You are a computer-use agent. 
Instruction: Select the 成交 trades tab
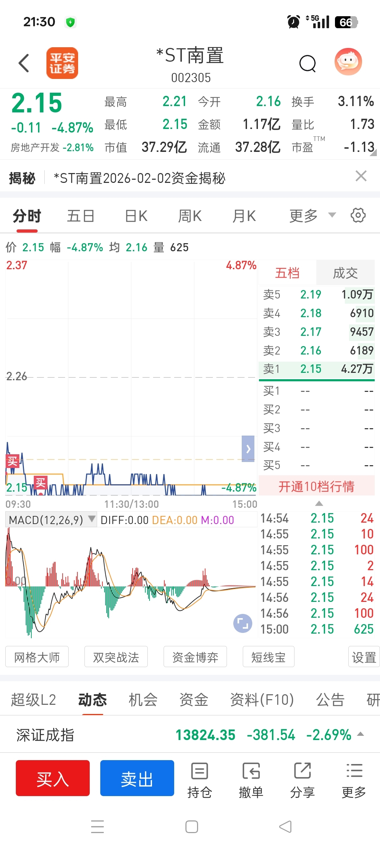345,273
